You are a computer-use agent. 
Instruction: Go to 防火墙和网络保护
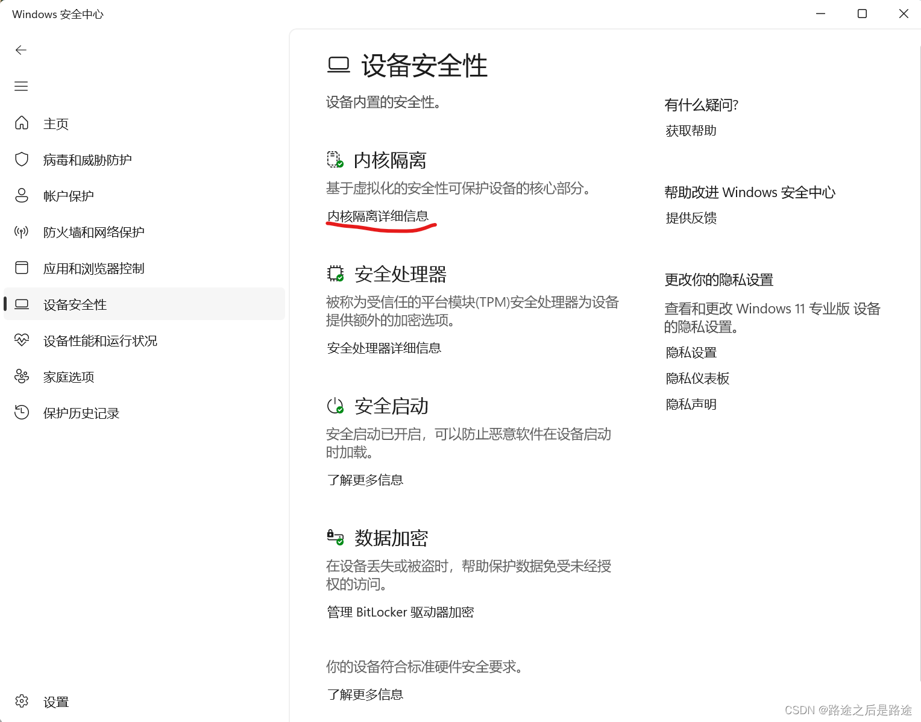point(144,231)
